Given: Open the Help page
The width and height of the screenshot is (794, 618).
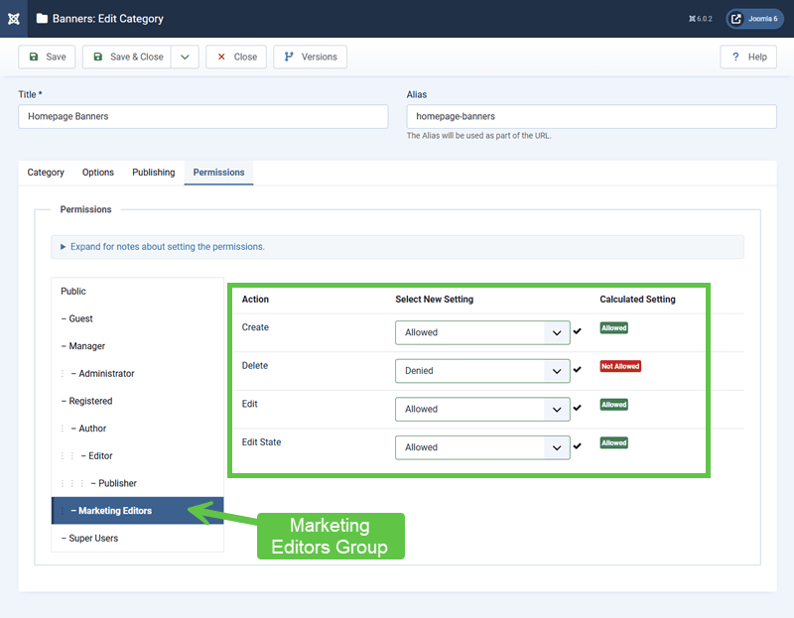Looking at the screenshot, I should (x=748, y=57).
